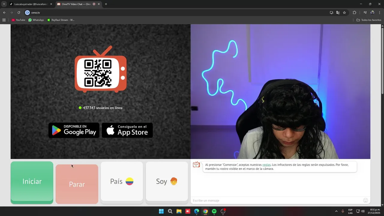Screen dimensions: 384x216
Task: Open the ReyRaul Stream bookmark
Action: pyautogui.click(x=61, y=20)
